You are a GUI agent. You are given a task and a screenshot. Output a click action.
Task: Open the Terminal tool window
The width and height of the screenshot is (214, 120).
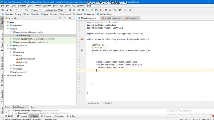22,116
